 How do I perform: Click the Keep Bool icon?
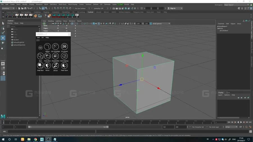(40, 65)
